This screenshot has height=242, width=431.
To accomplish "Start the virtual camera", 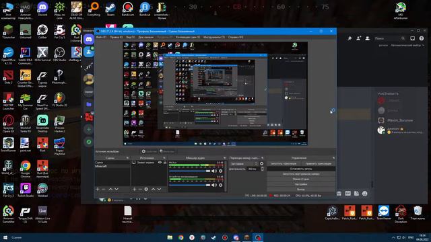I will (x=301, y=174).
